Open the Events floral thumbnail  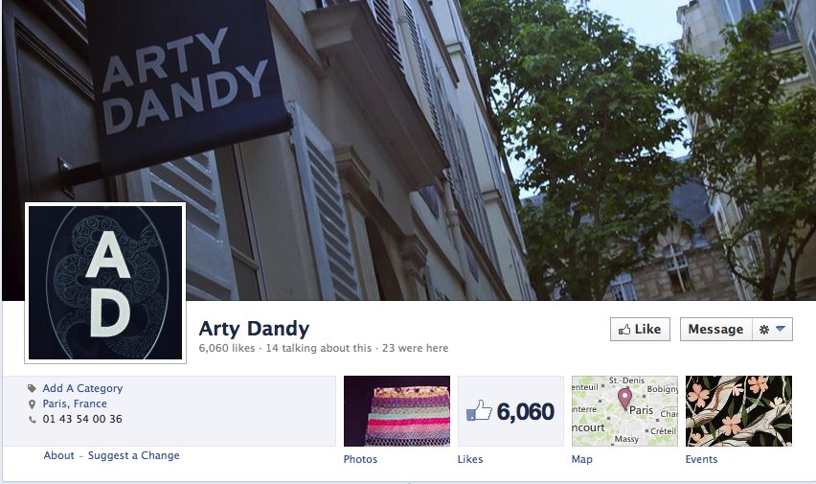pos(739,411)
